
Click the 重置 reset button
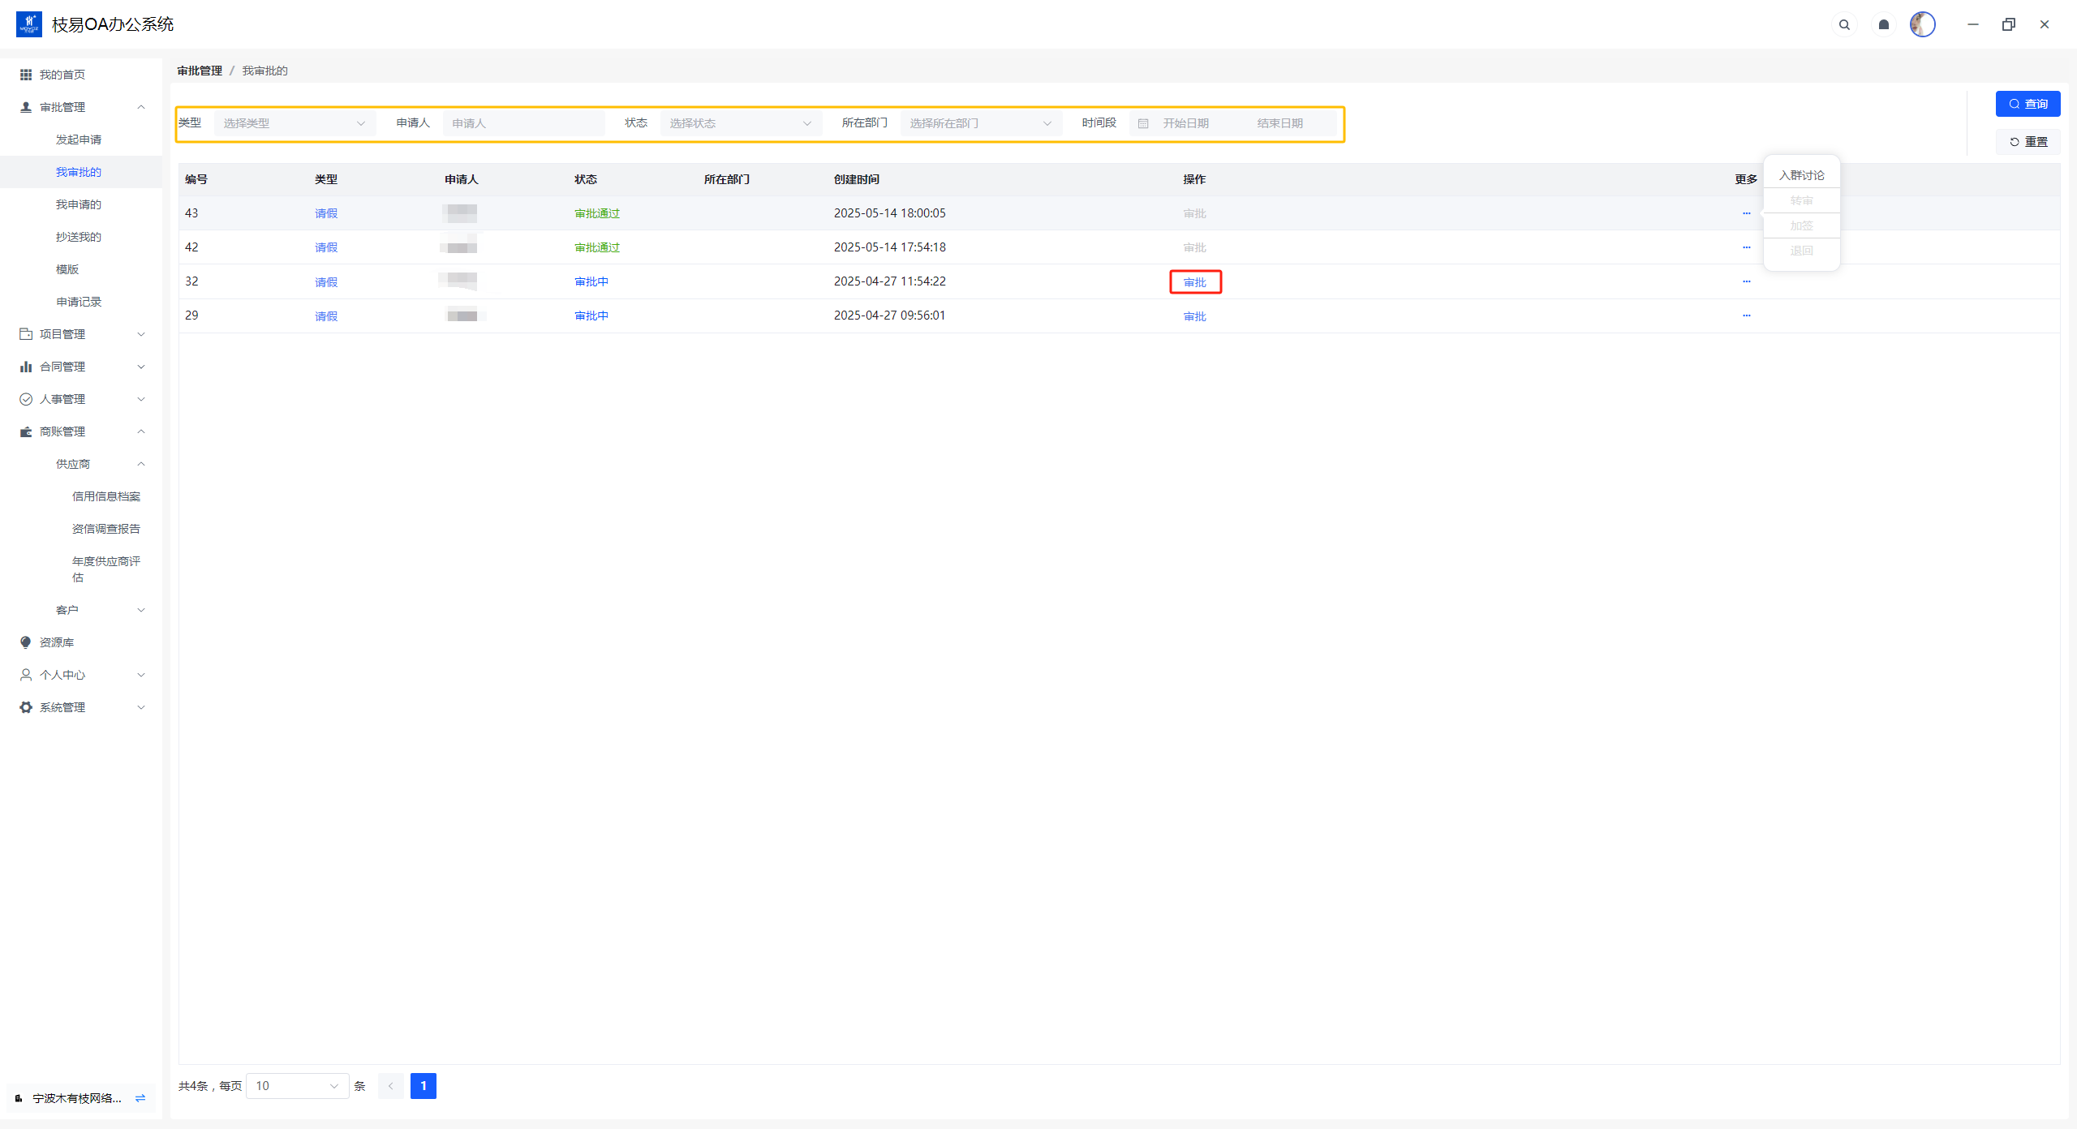pos(2028,142)
